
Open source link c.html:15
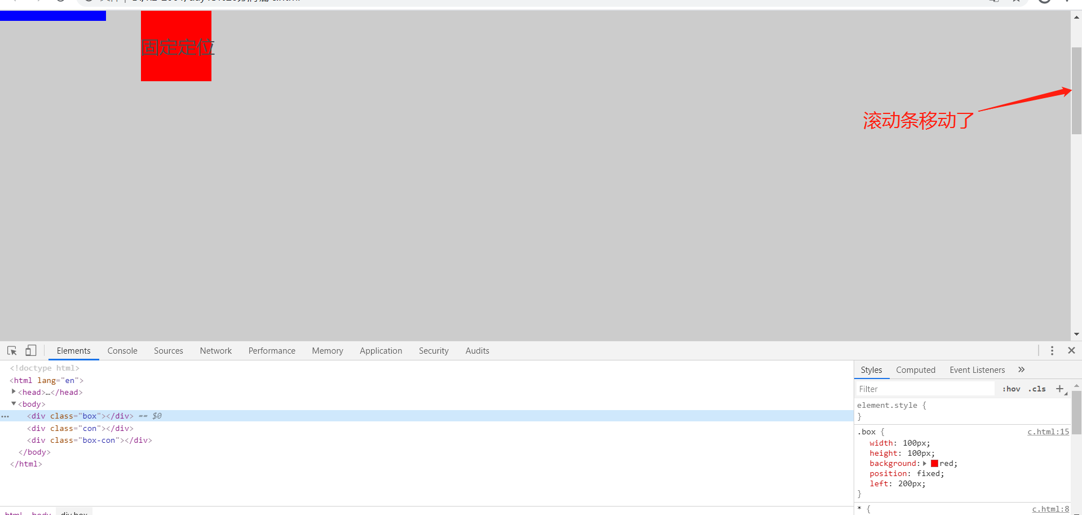click(1048, 432)
